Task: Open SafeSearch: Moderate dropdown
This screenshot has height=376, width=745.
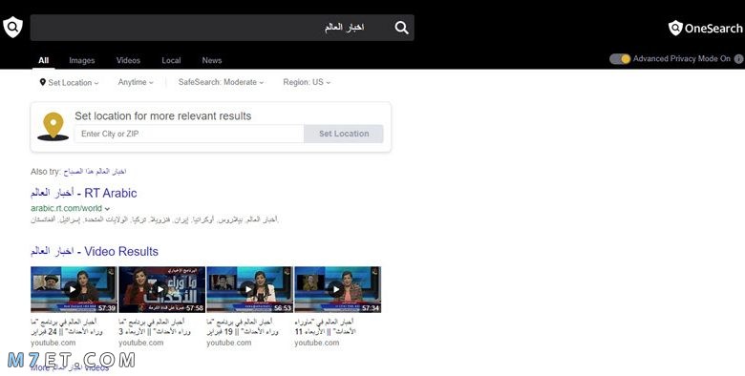Action: [221, 82]
